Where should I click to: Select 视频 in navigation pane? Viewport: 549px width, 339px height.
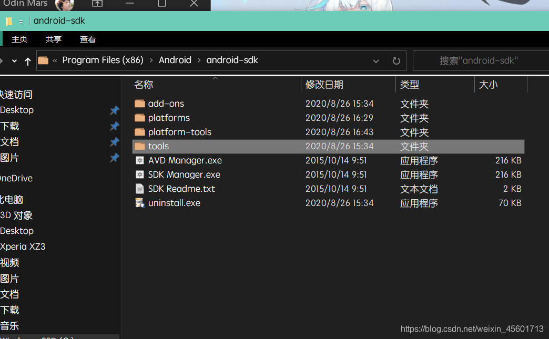[9, 263]
